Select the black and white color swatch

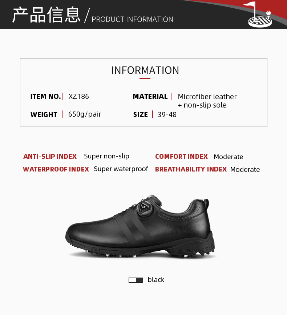tap(136, 280)
